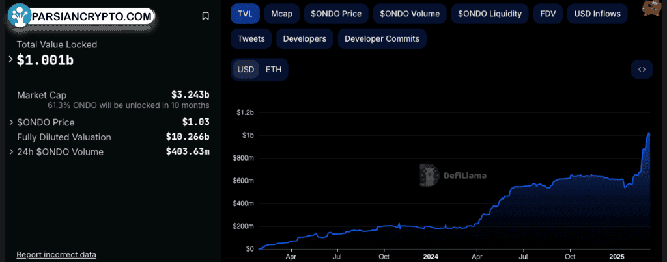Click the bear avatar icon at top right
This screenshot has width=667, height=262.
(x=652, y=7)
